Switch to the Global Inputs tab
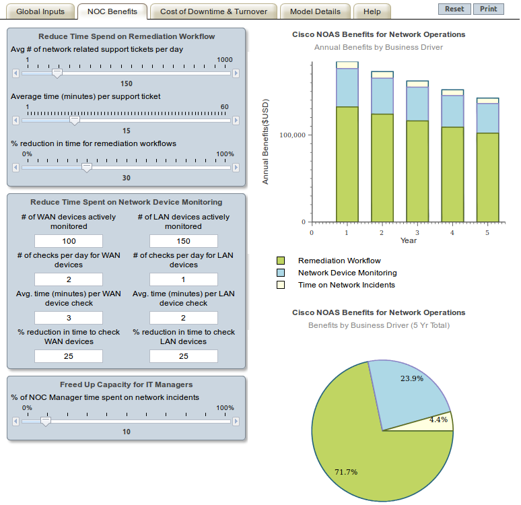The height and width of the screenshot is (505, 521). (x=40, y=11)
